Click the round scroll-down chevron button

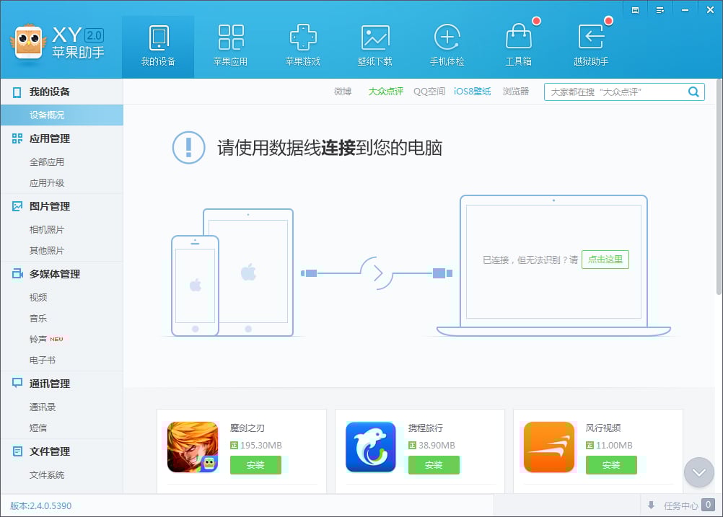pyautogui.click(x=698, y=472)
